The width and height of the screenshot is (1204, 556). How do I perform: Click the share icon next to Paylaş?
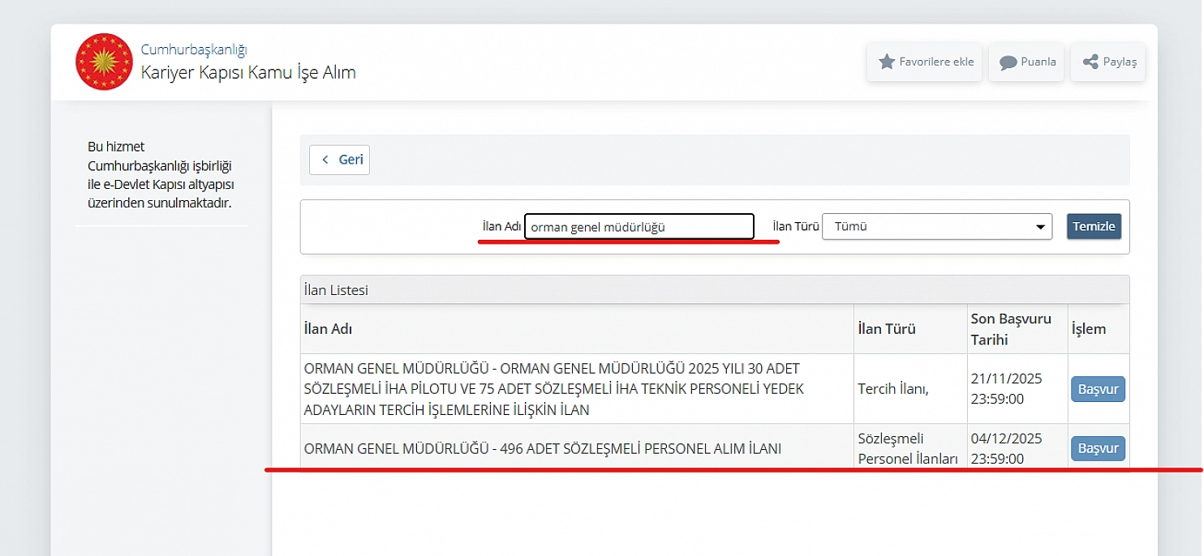tap(1090, 62)
